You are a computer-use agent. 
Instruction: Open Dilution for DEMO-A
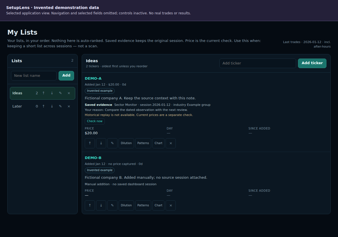tap(126, 143)
